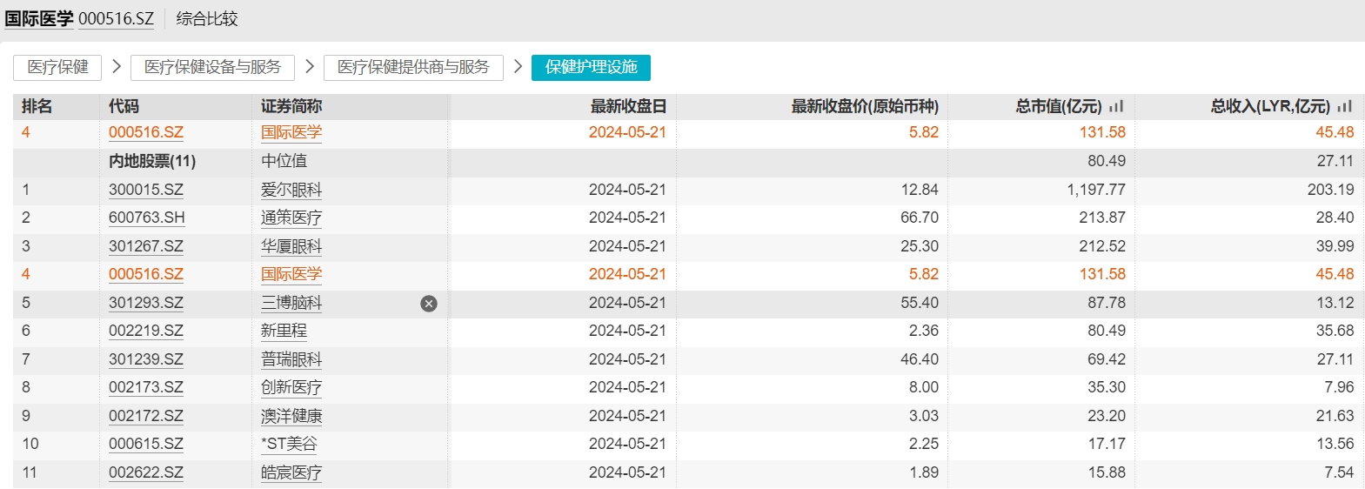Click market cap value 69.42
Screen dimensions: 1365x489
[1107, 359]
